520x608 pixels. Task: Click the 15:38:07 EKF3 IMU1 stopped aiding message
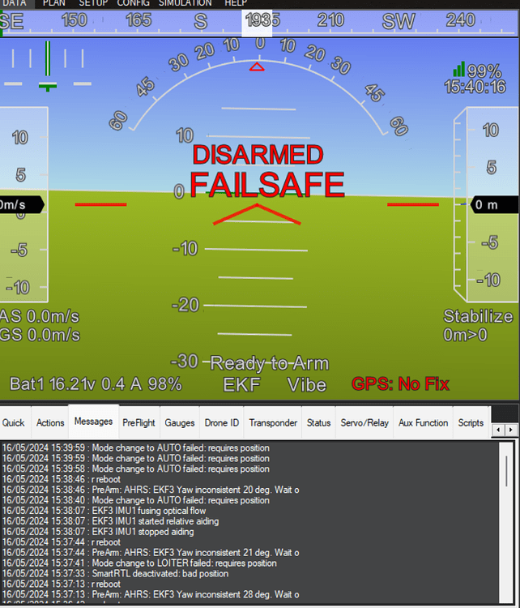(98, 532)
